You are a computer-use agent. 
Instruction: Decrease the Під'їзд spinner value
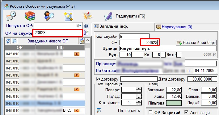point(139,97)
